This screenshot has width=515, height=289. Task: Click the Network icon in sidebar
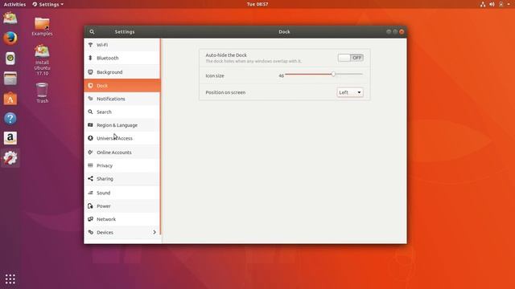coord(90,219)
